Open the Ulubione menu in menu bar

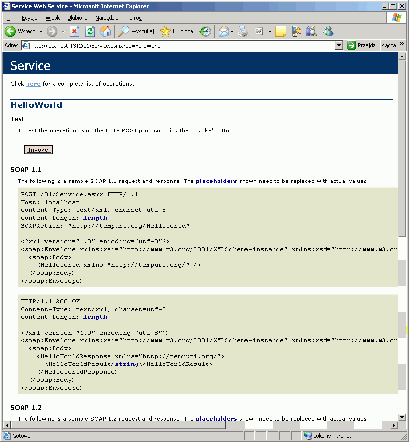(78, 18)
